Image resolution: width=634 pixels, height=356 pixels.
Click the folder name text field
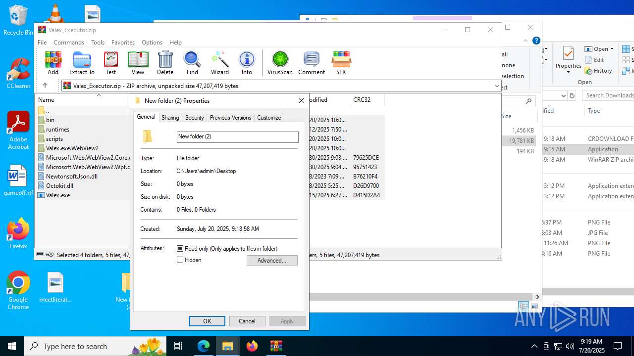pos(238,136)
